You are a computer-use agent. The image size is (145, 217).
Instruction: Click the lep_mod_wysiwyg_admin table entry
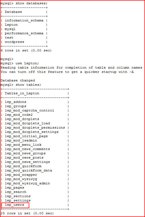pyautogui.click(x=27, y=183)
